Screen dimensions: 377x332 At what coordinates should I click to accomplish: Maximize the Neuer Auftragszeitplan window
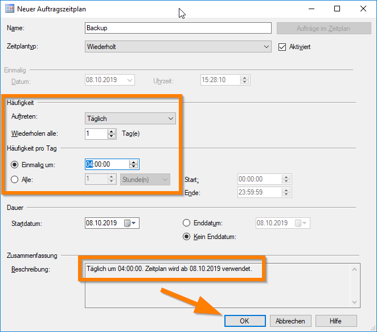coord(337,9)
